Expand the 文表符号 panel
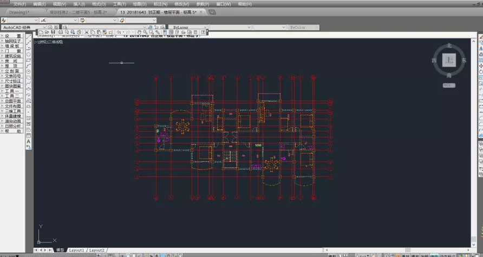This screenshot has height=257, width=483. [x=12, y=76]
